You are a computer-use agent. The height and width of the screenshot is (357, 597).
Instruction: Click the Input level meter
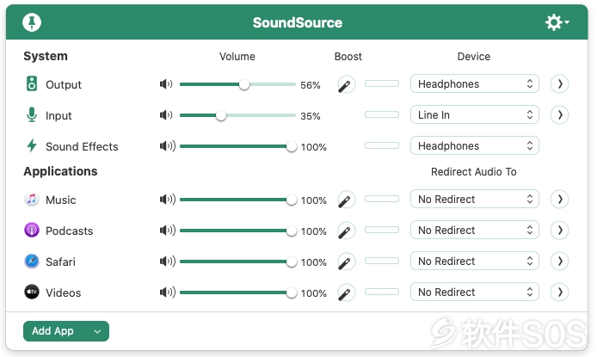click(x=382, y=114)
